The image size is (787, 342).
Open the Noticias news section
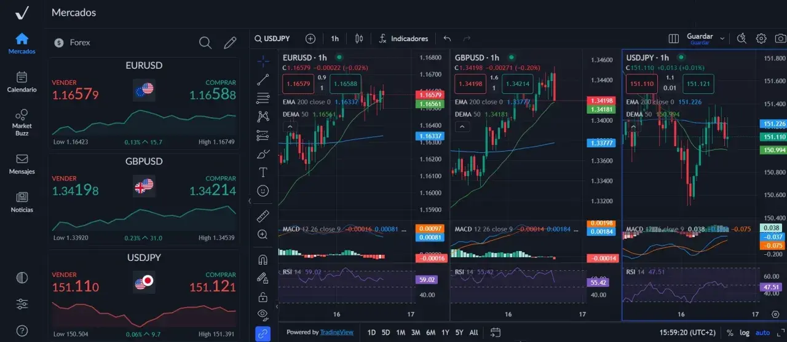click(x=22, y=202)
